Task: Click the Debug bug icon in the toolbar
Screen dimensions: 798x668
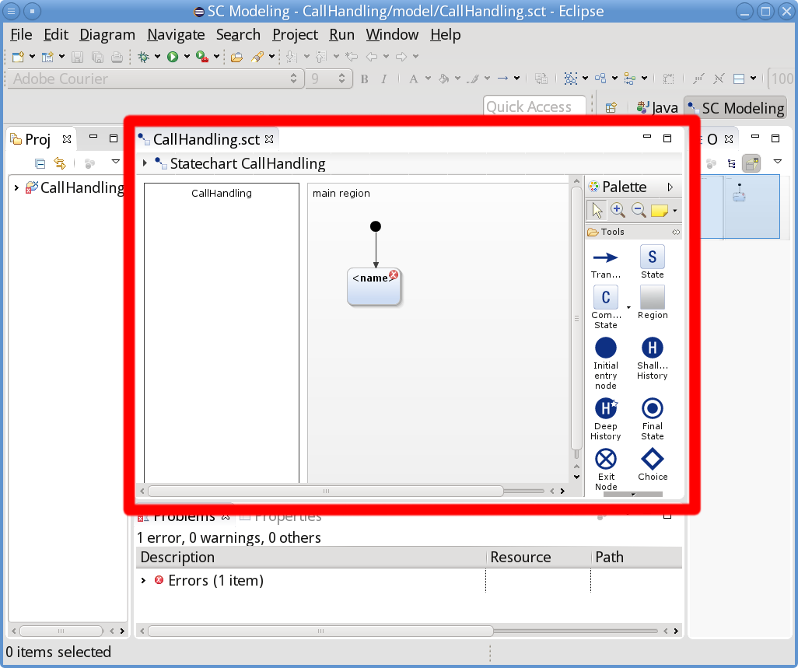Action: pos(144,57)
